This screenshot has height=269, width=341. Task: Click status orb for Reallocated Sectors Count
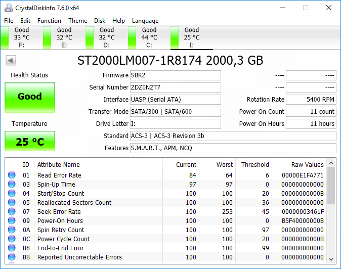click(x=12, y=202)
